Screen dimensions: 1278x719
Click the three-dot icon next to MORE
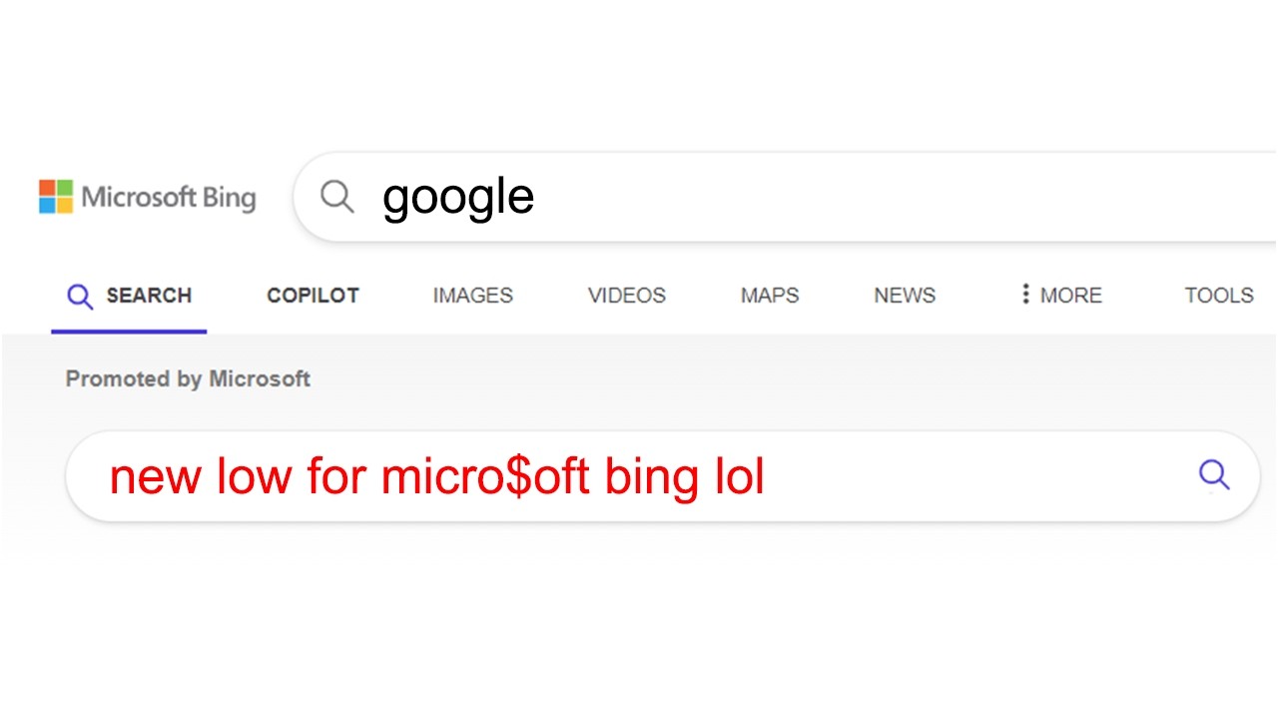coord(1024,295)
